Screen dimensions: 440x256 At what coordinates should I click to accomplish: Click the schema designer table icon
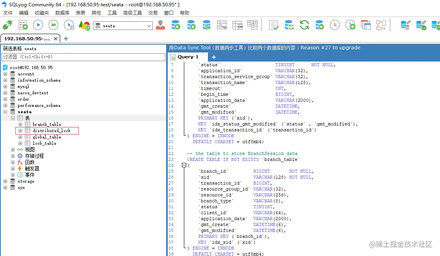pyautogui.click(x=238, y=25)
